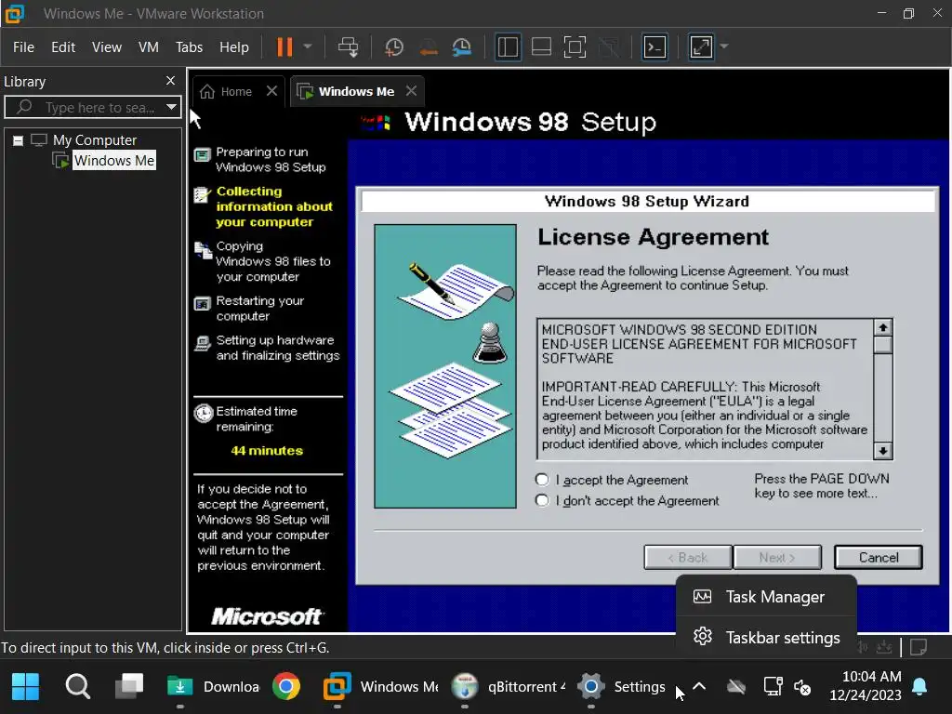
Task: Toggle the library sidebar view icon
Action: pos(508,46)
